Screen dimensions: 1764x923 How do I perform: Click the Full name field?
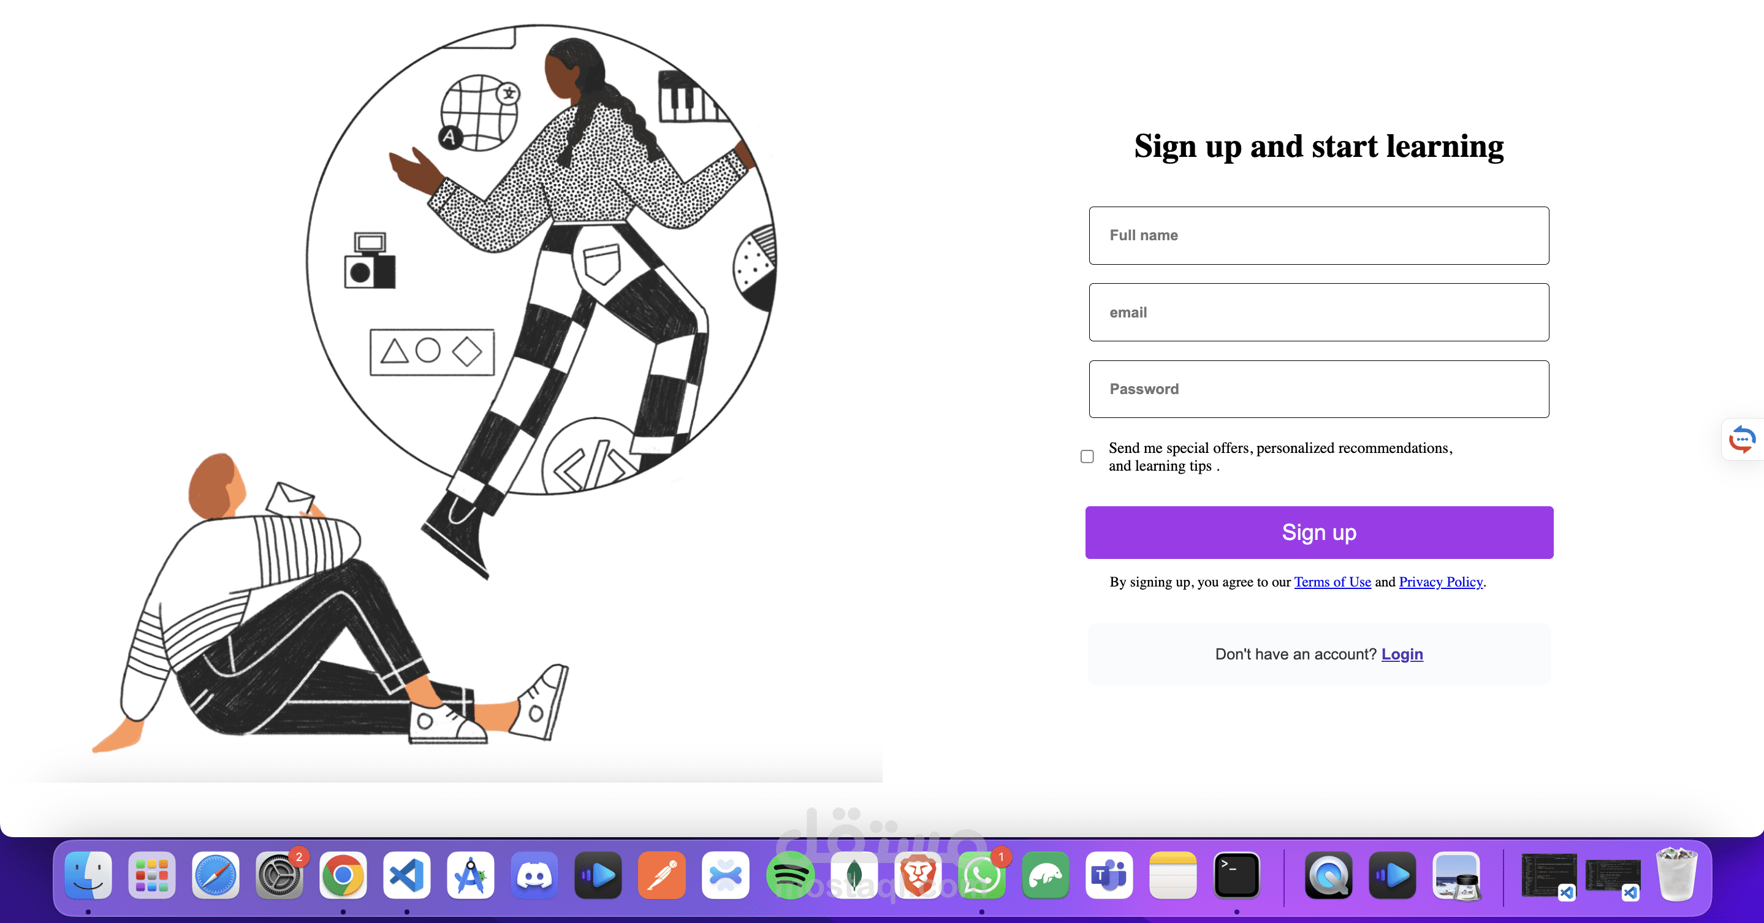pos(1319,235)
